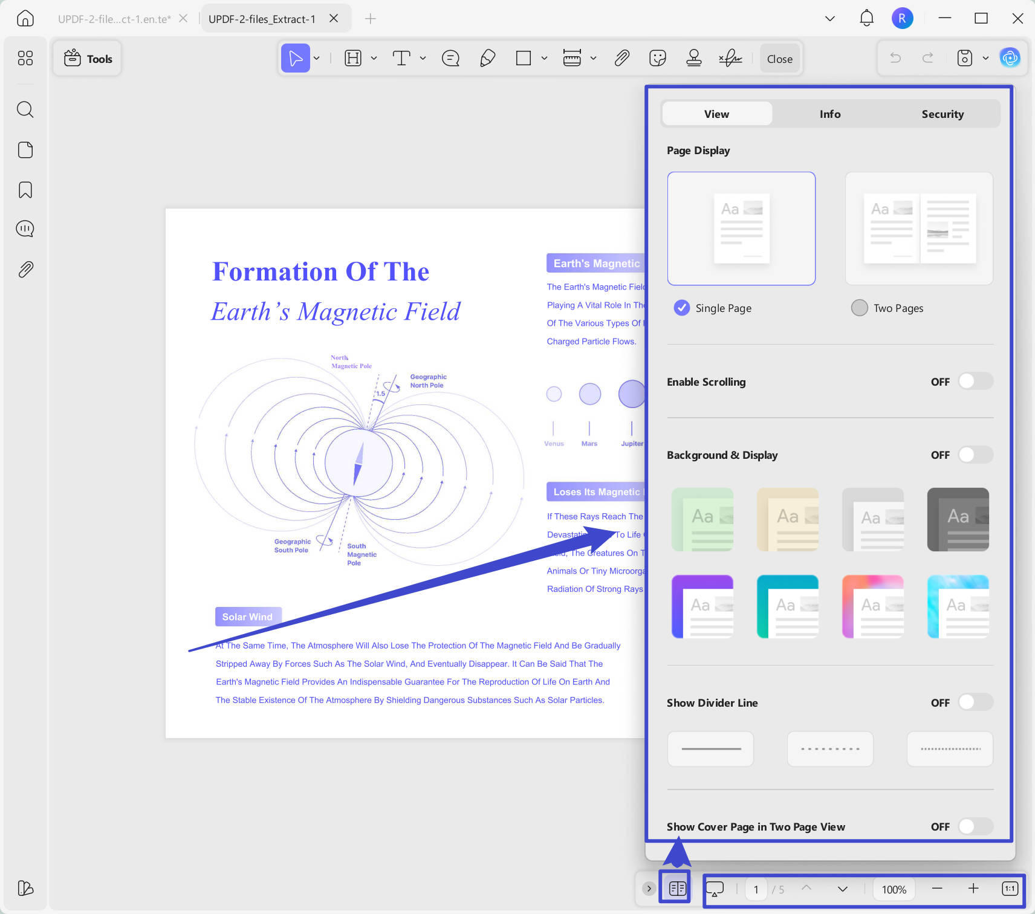The width and height of the screenshot is (1035, 914).
Task: Choose the teal background theme swatch
Action: [x=788, y=606]
